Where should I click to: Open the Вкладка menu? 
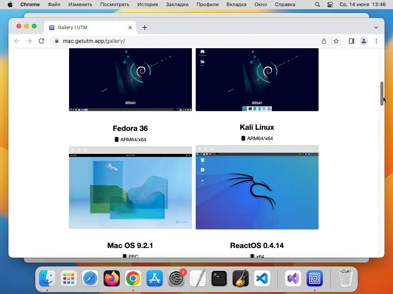236,5
